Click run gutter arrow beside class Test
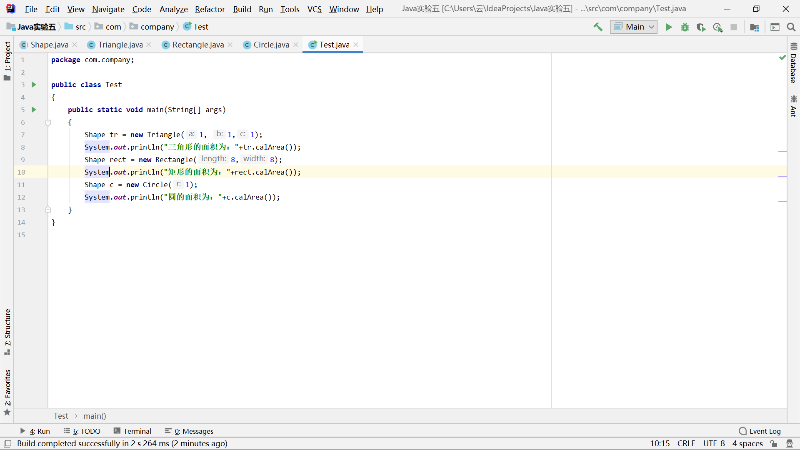 (34, 85)
